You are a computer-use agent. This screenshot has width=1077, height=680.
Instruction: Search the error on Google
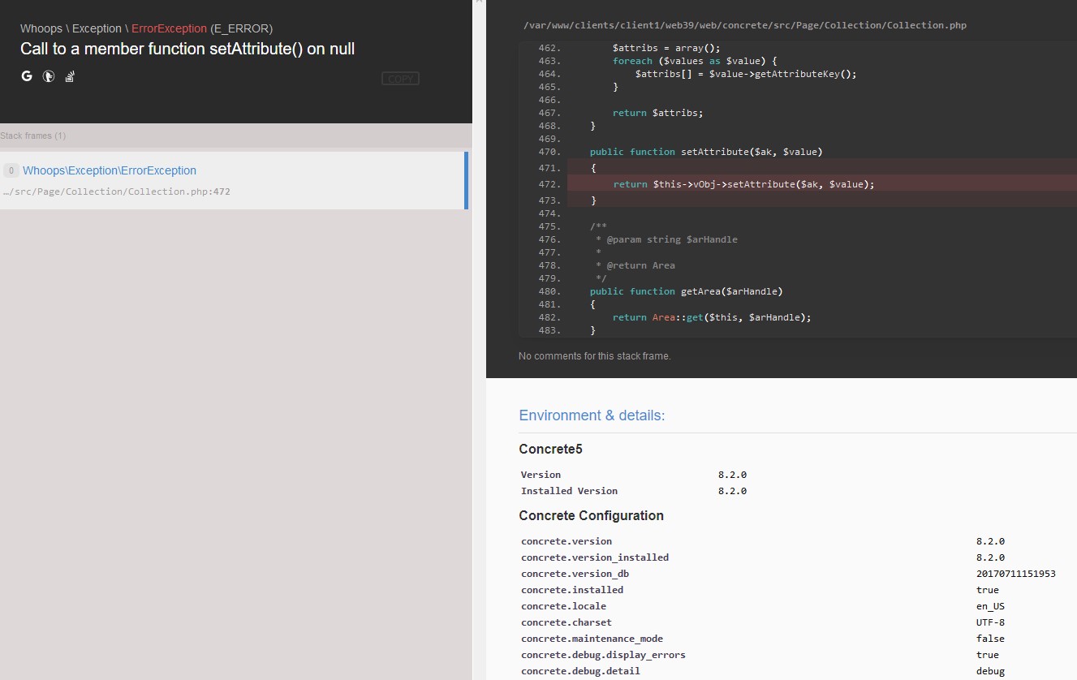[26, 75]
